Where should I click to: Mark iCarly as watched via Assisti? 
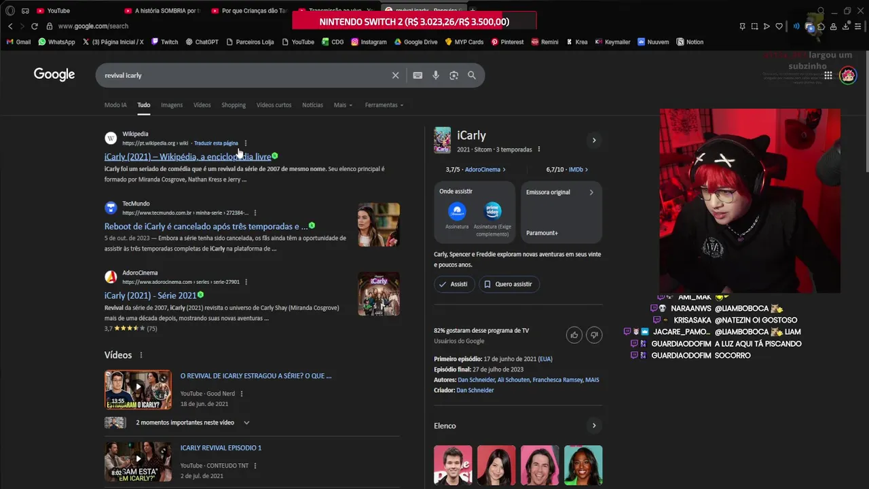click(x=454, y=284)
